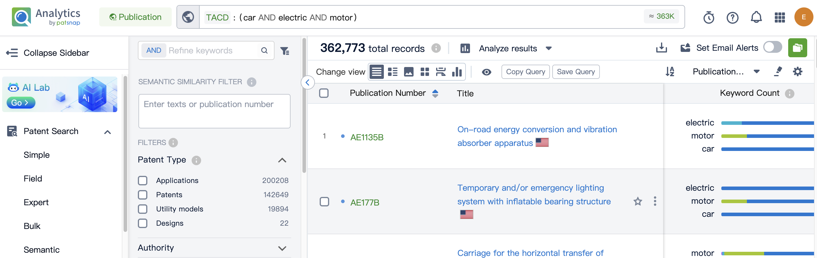Switch to chart view icon
This screenshot has width=817, height=258.
(x=457, y=72)
